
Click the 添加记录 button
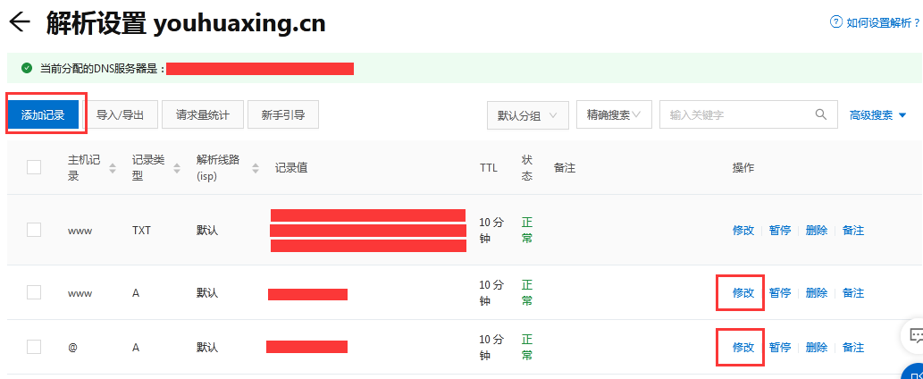coord(43,114)
